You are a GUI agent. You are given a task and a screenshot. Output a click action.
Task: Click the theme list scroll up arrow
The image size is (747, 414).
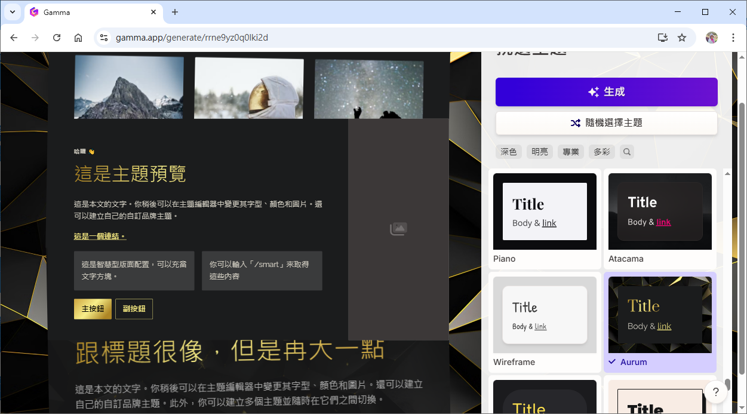click(x=727, y=174)
